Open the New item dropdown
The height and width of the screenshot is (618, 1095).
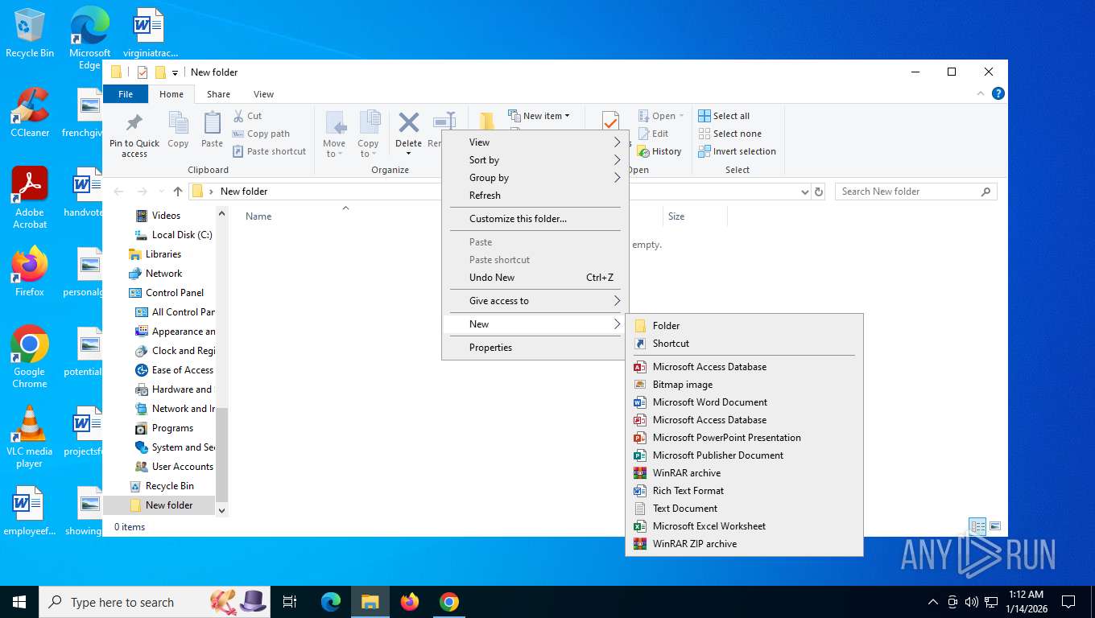pos(539,116)
